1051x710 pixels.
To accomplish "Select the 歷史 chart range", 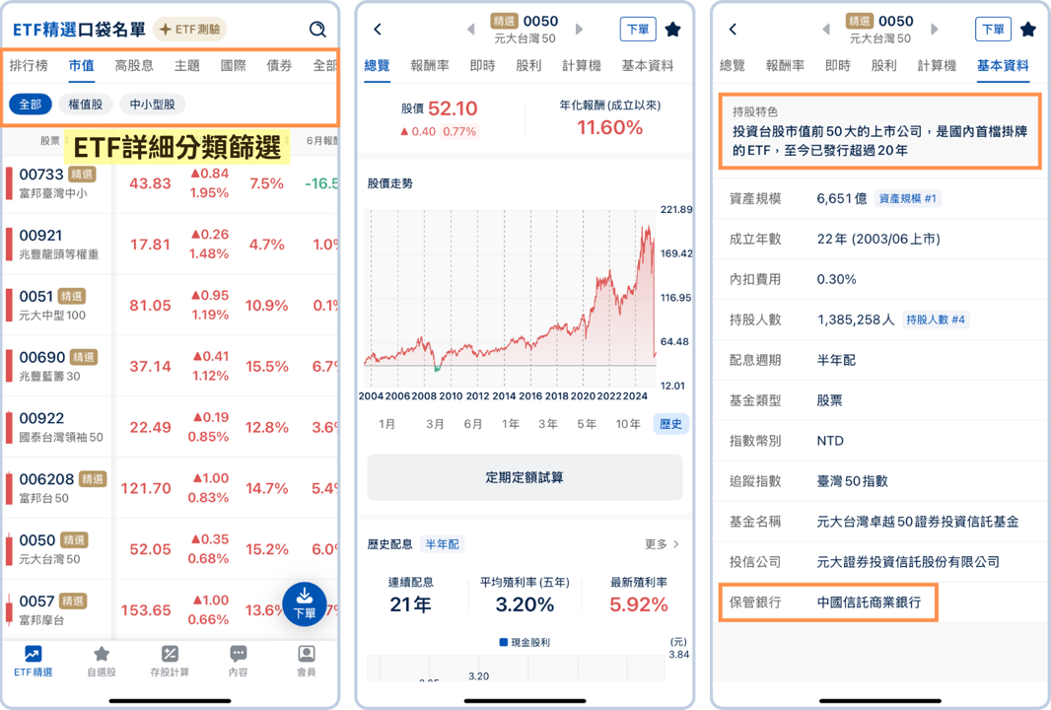I will (x=671, y=424).
